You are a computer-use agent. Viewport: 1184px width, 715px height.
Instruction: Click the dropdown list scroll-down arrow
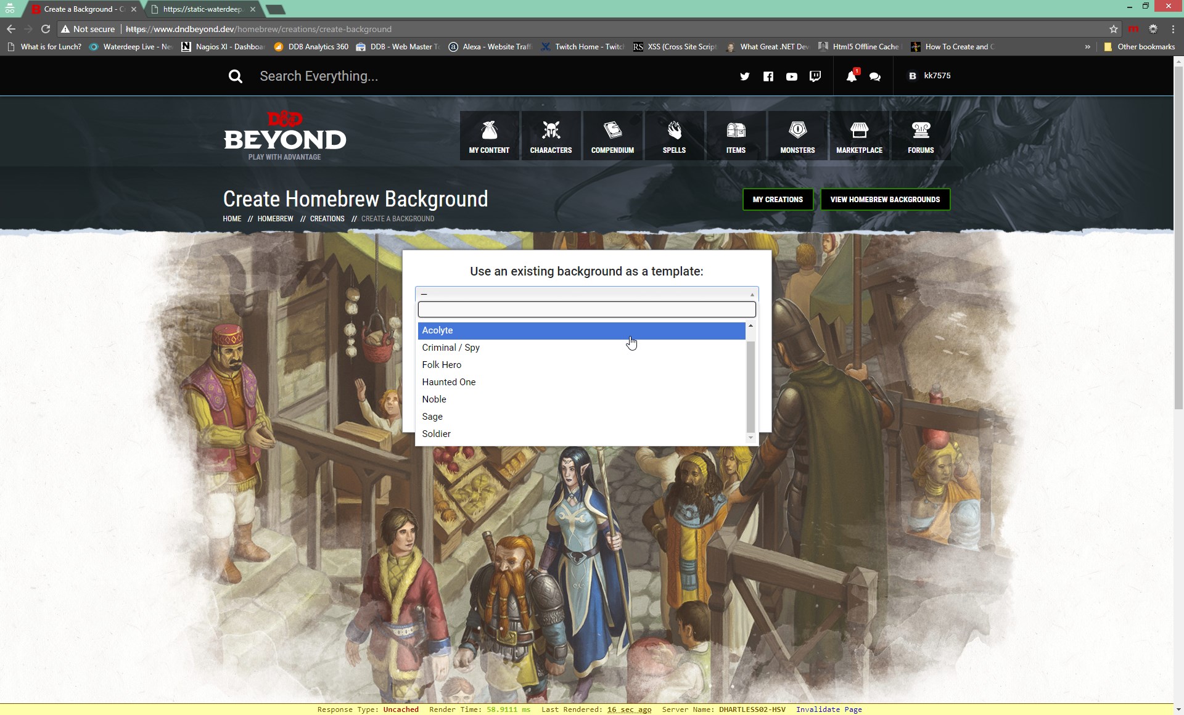coord(750,438)
